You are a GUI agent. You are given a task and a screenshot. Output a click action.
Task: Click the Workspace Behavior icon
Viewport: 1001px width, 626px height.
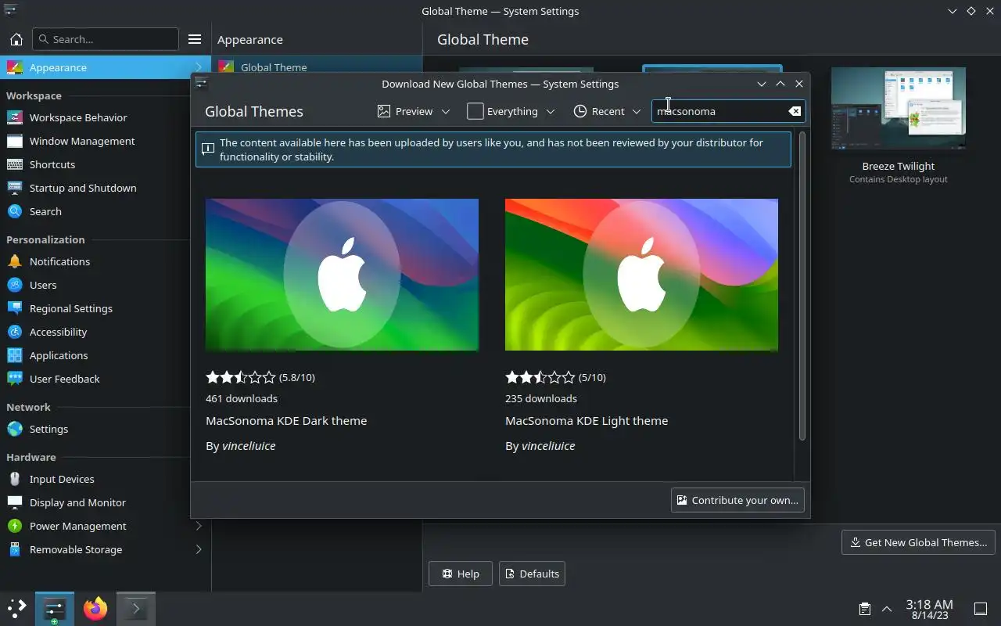click(15, 117)
